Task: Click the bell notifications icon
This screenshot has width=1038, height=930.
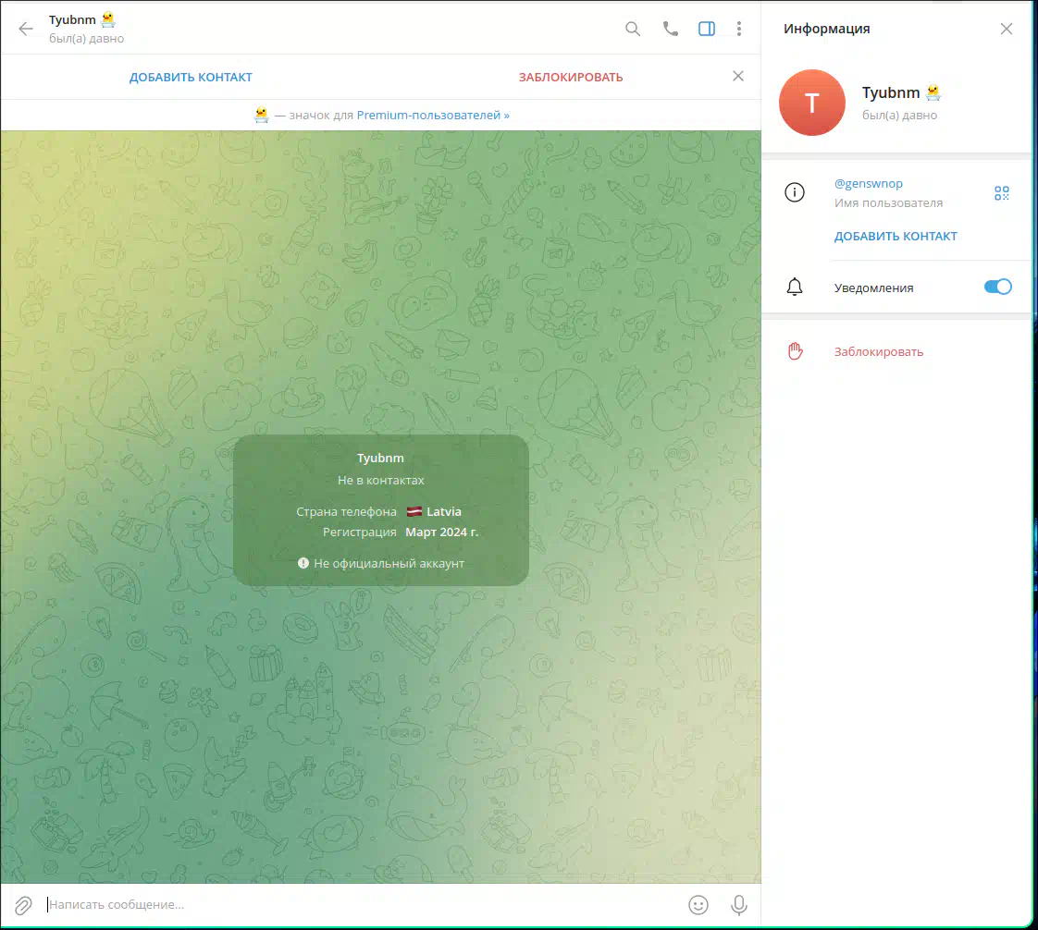Action: [x=795, y=288]
